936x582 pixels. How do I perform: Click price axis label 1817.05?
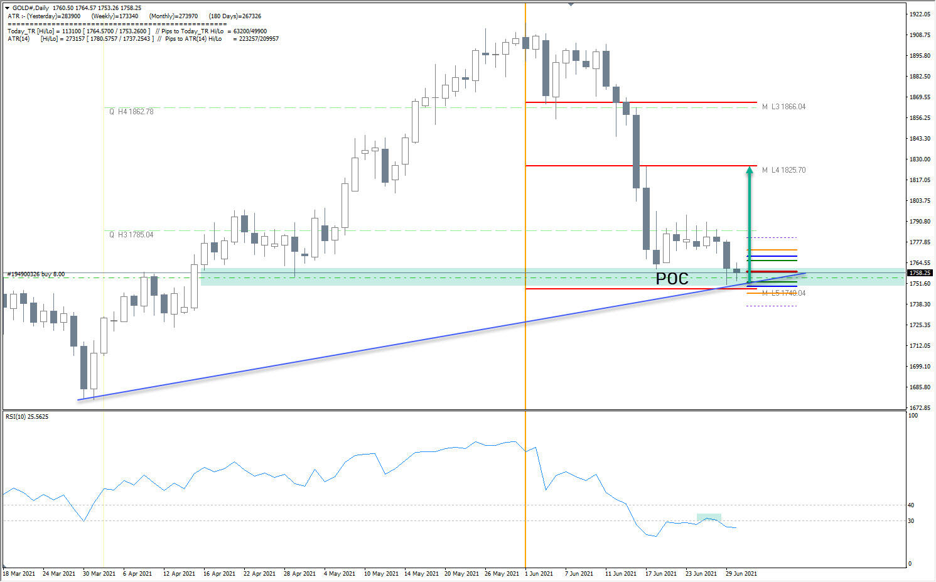click(920, 180)
